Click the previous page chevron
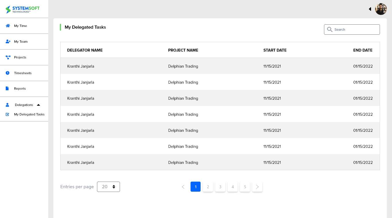This screenshot has height=218, width=392. click(x=183, y=187)
